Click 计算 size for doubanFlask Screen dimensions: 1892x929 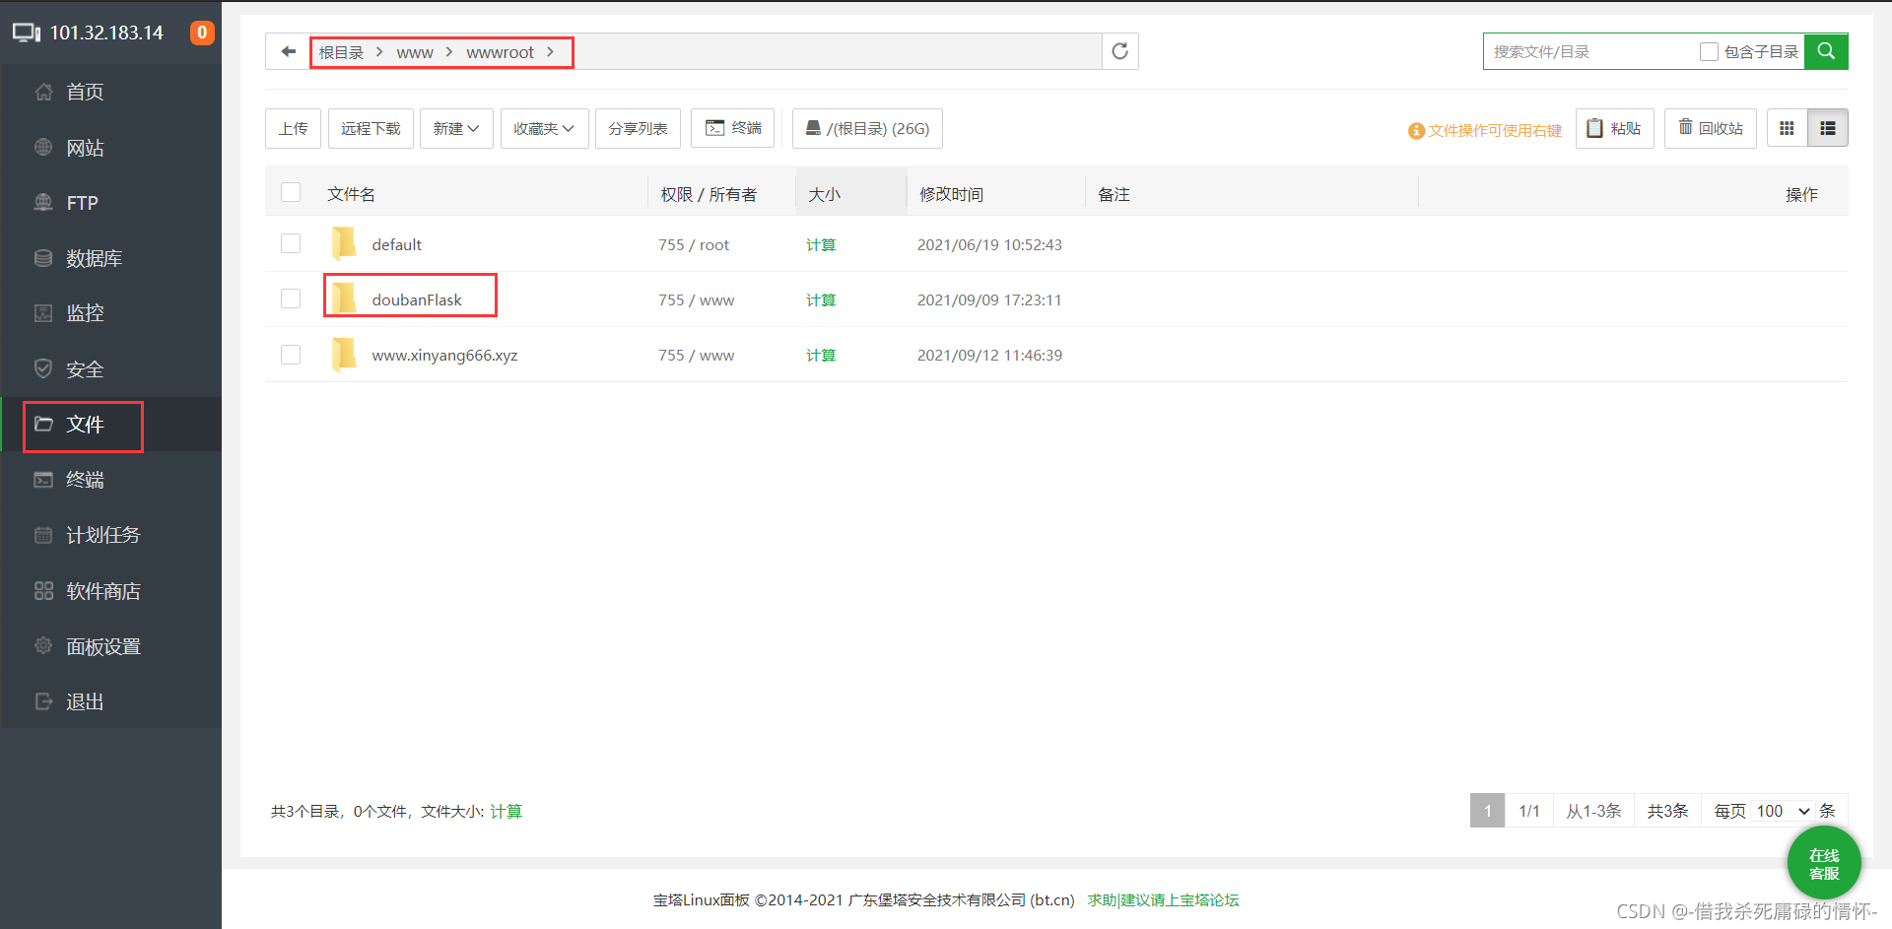click(x=821, y=299)
